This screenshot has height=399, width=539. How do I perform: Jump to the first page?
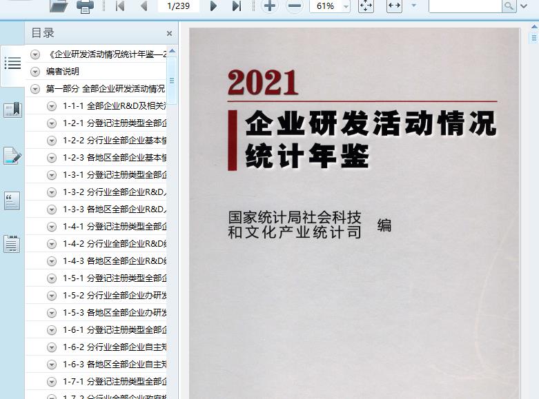(120, 6)
